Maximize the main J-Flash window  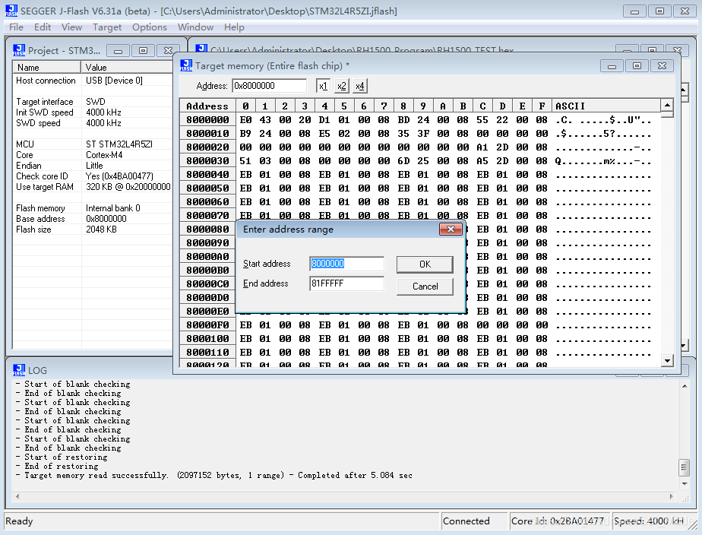[x=659, y=11]
